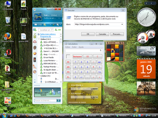Click the 1,00000 REAL value field
This screenshot has width=158, height=118.
(84, 89)
